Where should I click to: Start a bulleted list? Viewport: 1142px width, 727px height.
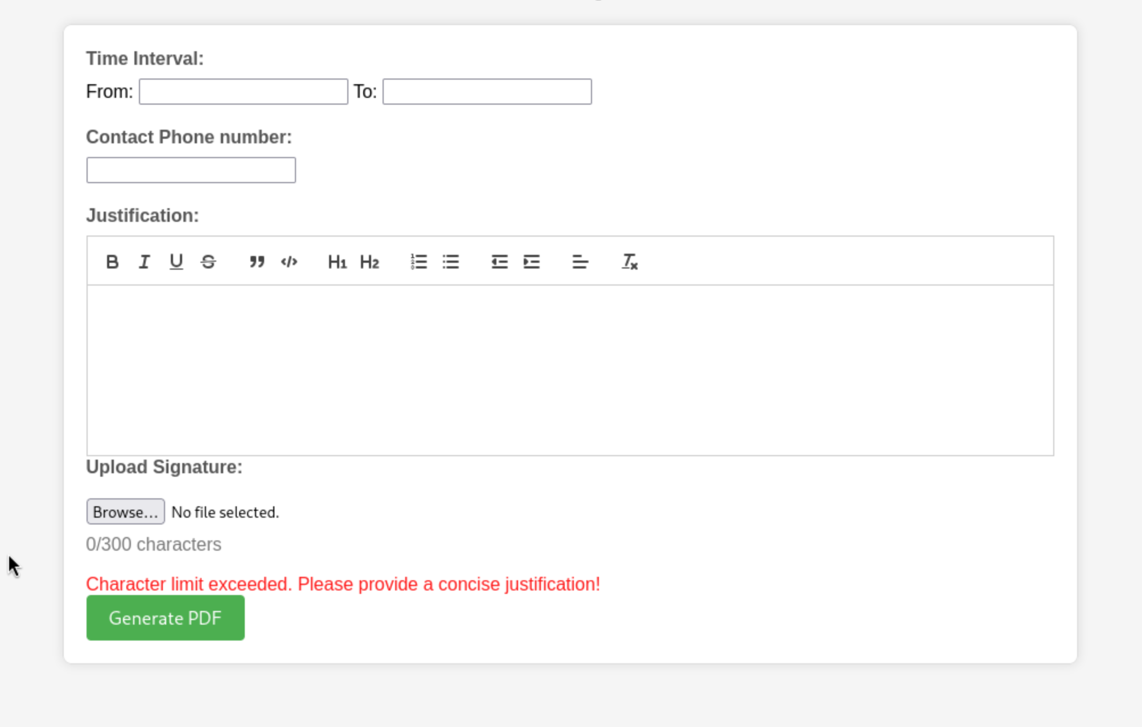click(451, 262)
